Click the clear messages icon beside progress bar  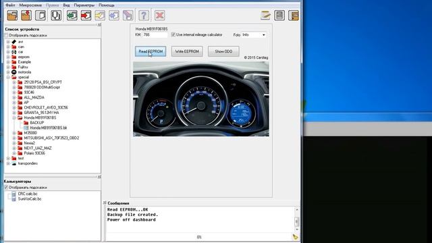(295, 237)
